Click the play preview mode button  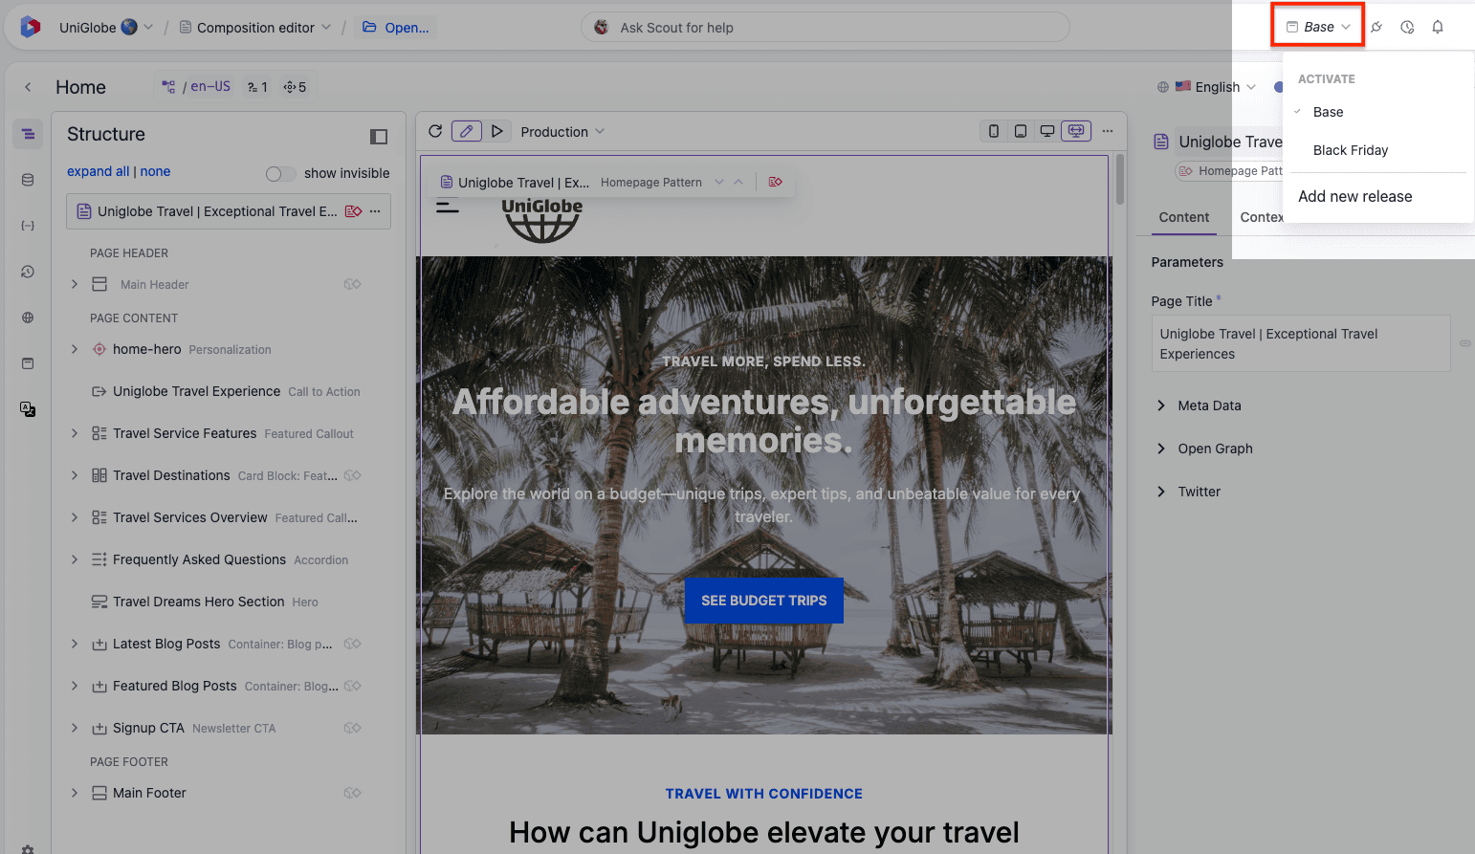496,131
